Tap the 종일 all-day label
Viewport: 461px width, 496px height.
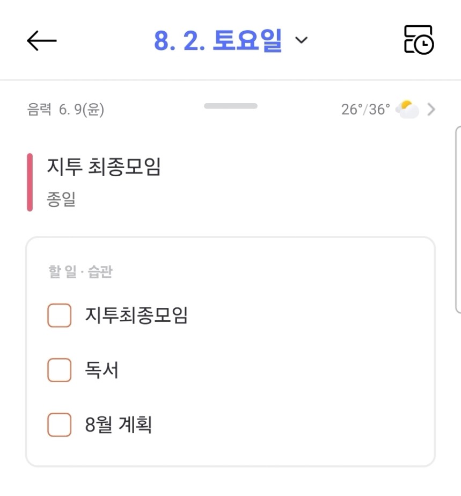[61, 199]
